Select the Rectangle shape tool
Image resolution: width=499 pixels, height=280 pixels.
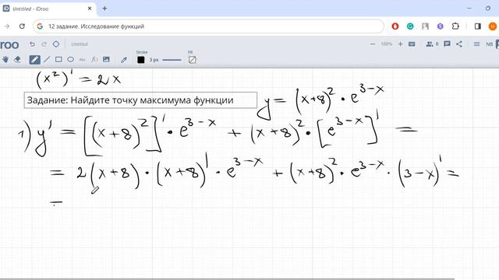[58, 59]
